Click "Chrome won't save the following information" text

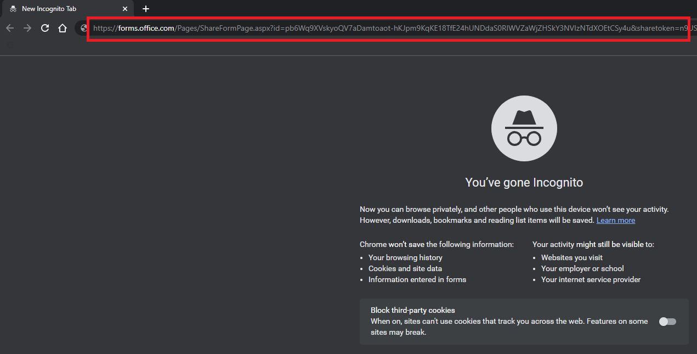(437, 244)
